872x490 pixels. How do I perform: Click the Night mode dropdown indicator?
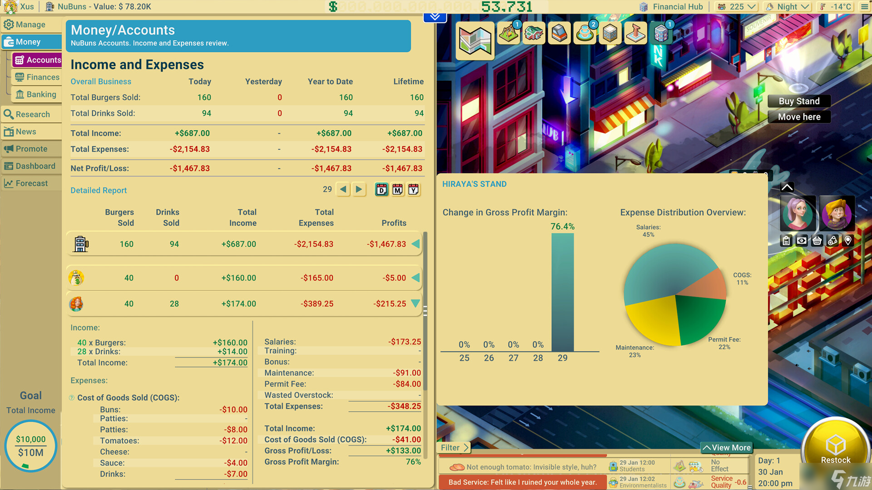[x=804, y=8]
